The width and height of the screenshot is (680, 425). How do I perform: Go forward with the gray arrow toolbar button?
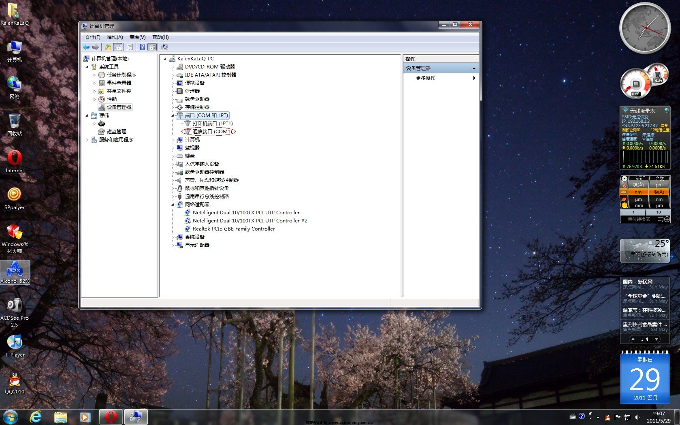(96, 47)
